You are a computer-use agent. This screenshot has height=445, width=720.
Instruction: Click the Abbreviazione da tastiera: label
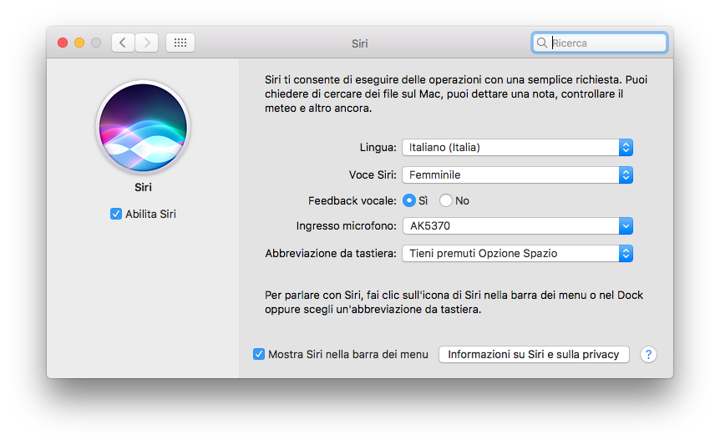point(331,253)
